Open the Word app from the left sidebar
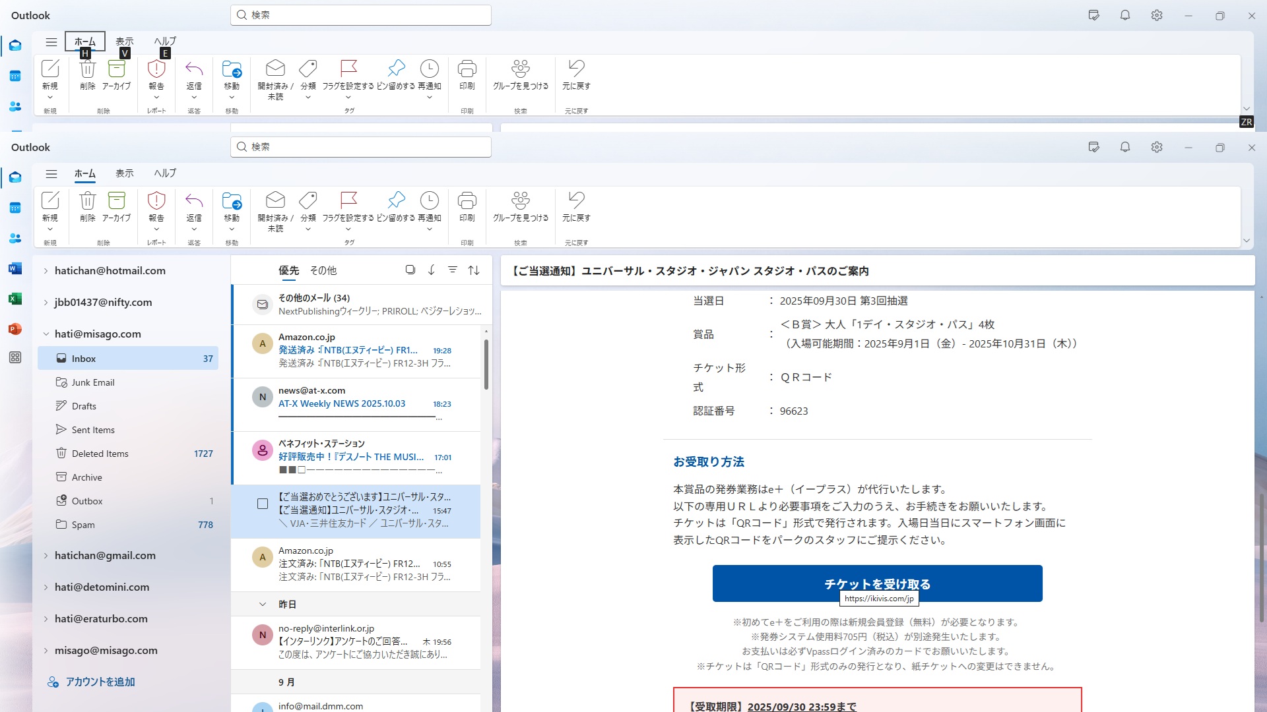 pyautogui.click(x=15, y=268)
